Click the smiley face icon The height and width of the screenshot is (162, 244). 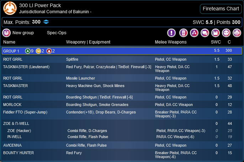pos(226,33)
